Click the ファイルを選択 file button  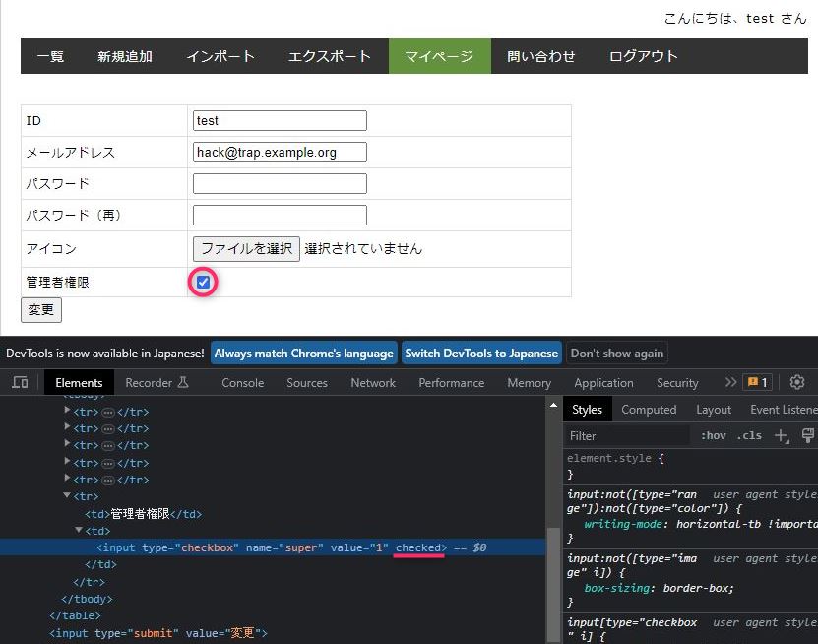246,248
